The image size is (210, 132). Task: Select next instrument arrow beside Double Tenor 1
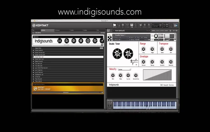149,35
